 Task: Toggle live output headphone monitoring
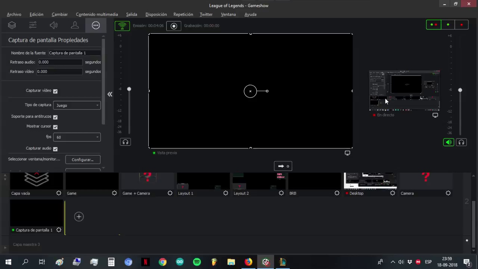[461, 142]
